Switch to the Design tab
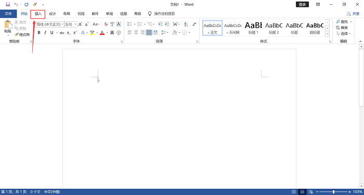The width and height of the screenshot is (364, 195). pyautogui.click(x=53, y=14)
